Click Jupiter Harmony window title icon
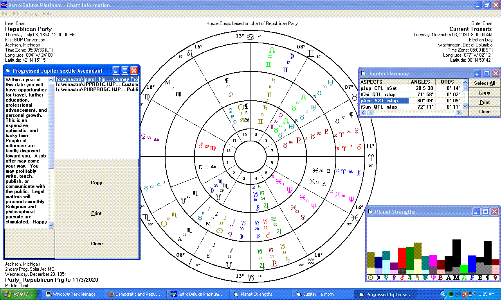This screenshot has height=300, width=501. tap(363, 73)
